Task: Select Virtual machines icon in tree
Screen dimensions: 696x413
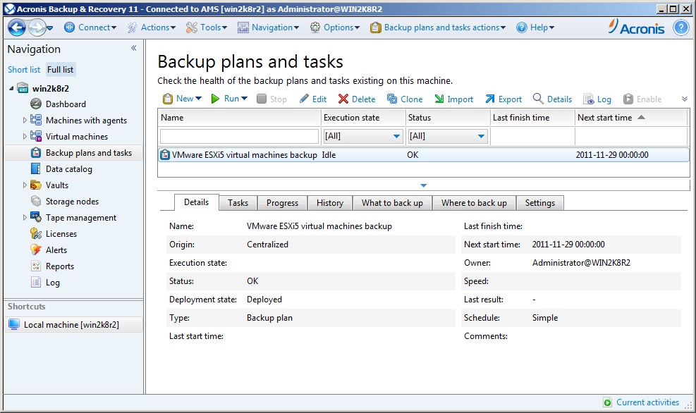Action: pyautogui.click(x=36, y=136)
